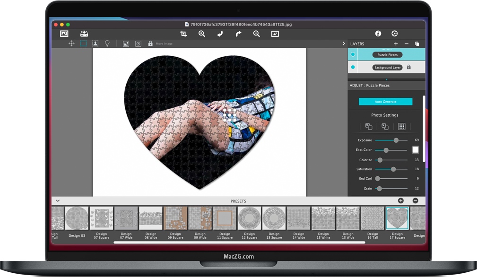Select the Move tool
The image size is (477, 277).
(x=71, y=43)
